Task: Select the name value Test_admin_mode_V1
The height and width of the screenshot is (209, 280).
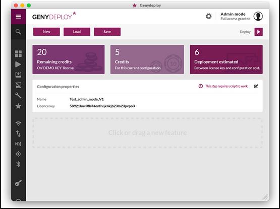Action: pos(87,99)
